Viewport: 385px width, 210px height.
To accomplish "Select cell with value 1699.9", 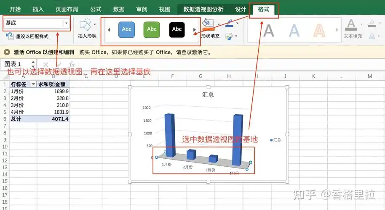I will pos(53,91).
